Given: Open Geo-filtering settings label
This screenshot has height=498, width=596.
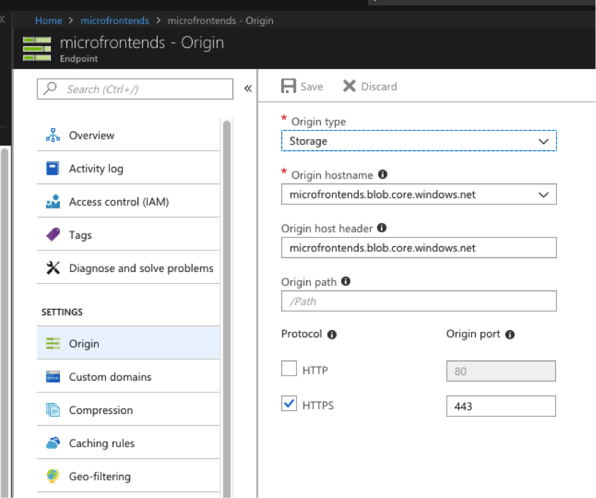Looking at the screenshot, I should (100, 476).
